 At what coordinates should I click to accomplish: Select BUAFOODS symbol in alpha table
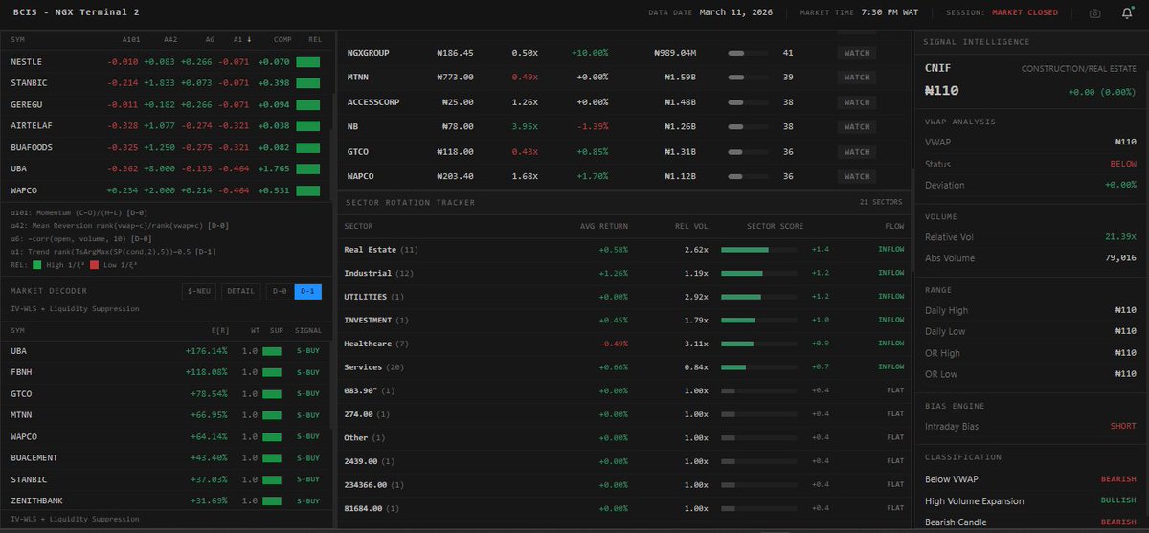coord(32,147)
